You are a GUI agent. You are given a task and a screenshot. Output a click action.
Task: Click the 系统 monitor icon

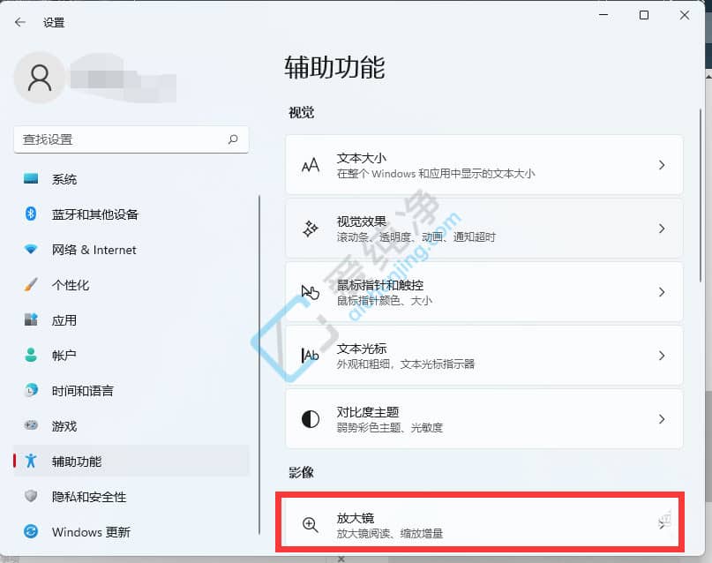(x=31, y=178)
